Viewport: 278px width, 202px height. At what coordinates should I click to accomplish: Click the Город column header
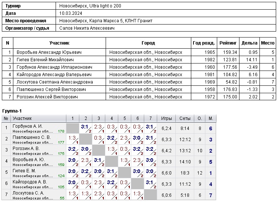[x=148, y=43]
